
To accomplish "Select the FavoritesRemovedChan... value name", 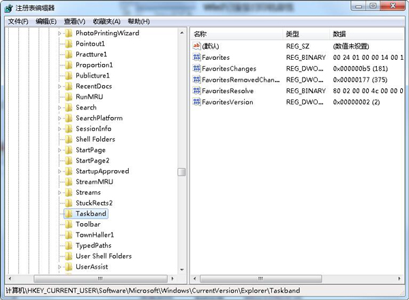I will tap(241, 80).
